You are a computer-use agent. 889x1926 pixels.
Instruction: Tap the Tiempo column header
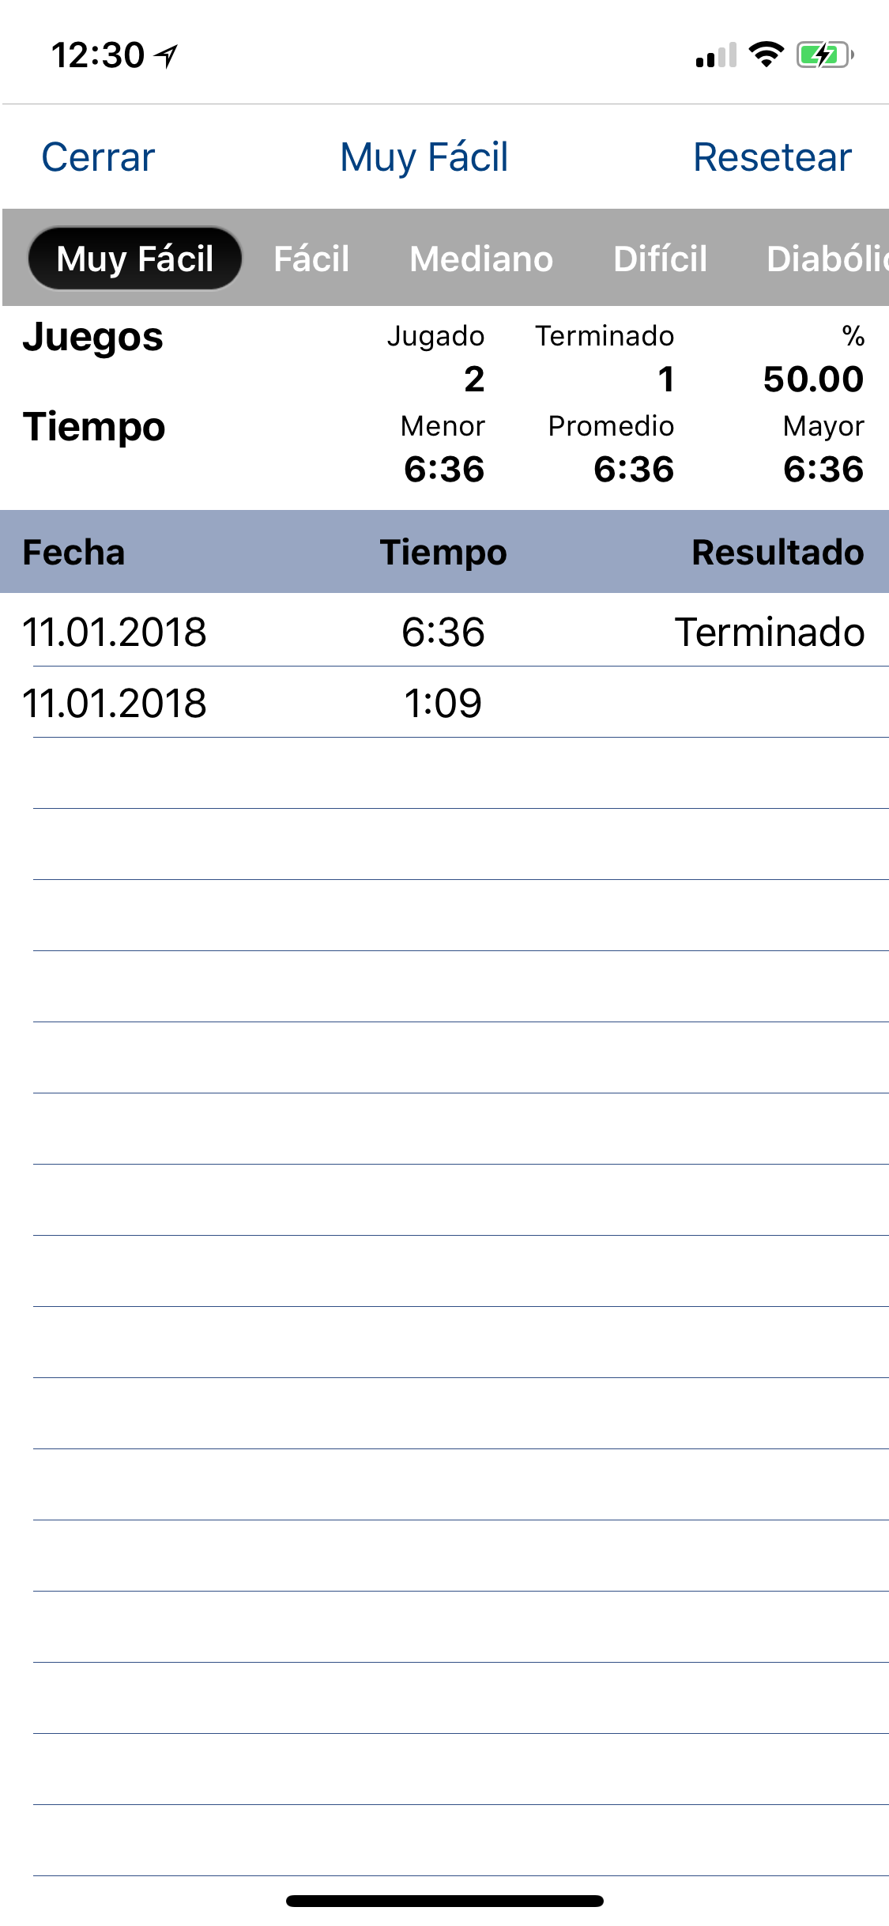(x=443, y=552)
